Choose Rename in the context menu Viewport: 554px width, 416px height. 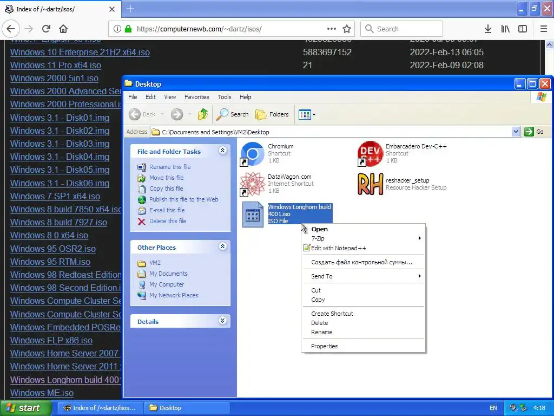(x=363, y=332)
